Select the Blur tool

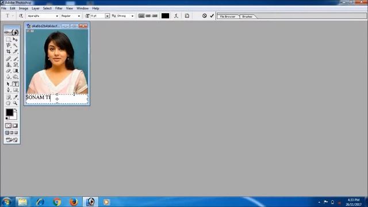pyautogui.click(x=9, y=76)
